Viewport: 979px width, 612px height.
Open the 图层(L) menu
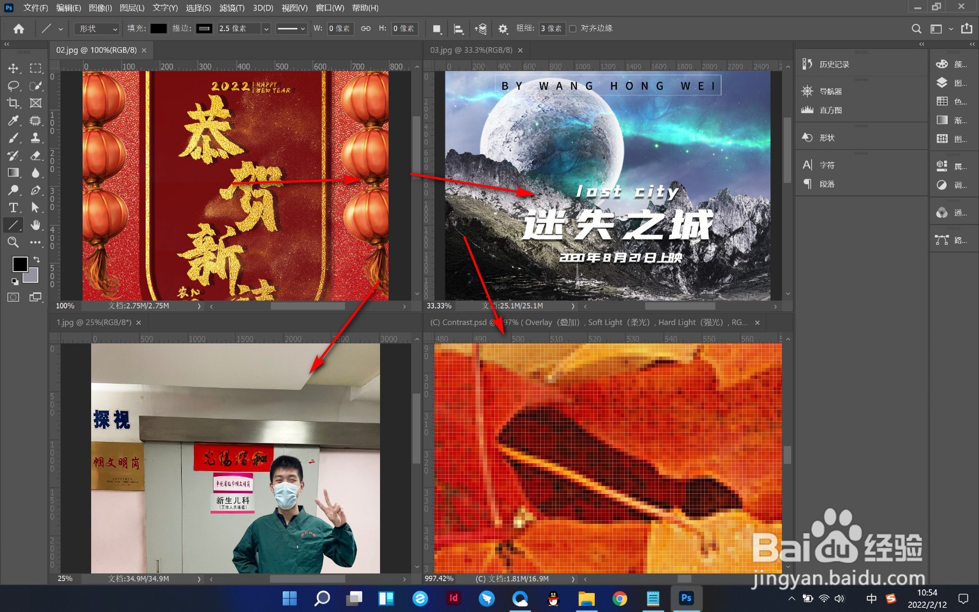132,8
